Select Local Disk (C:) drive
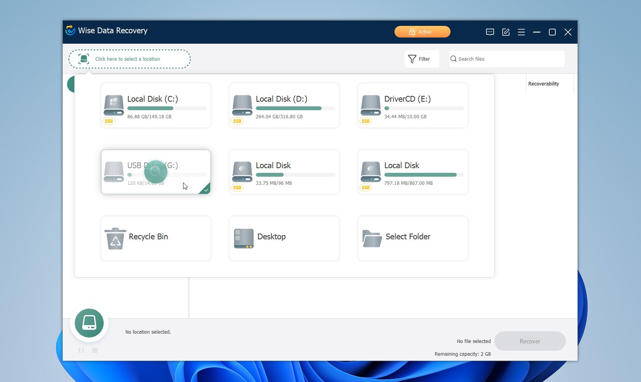 tap(156, 106)
